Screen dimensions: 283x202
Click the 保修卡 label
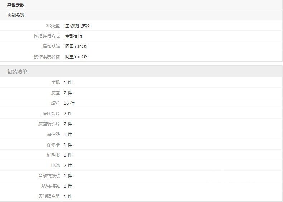53,145
